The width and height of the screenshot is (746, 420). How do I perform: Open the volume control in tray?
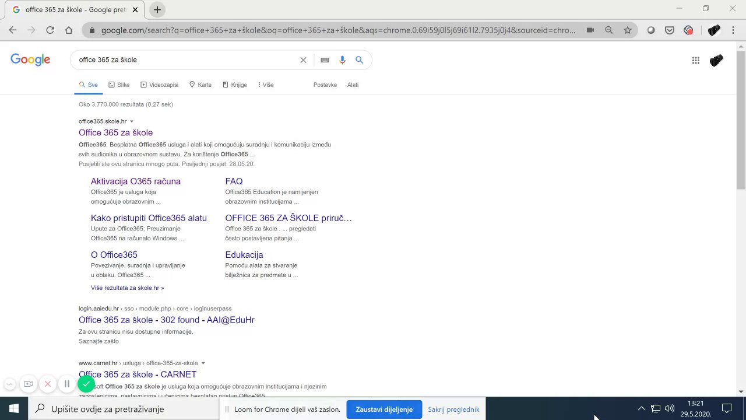coord(669,409)
